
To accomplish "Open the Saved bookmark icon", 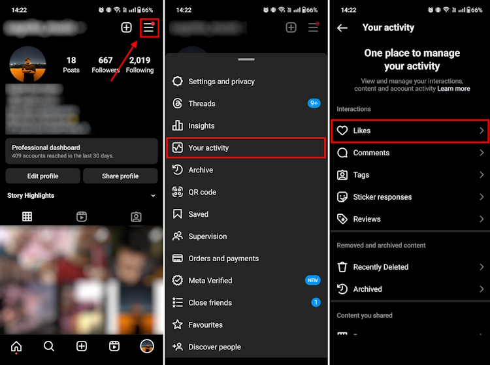I will (178, 214).
